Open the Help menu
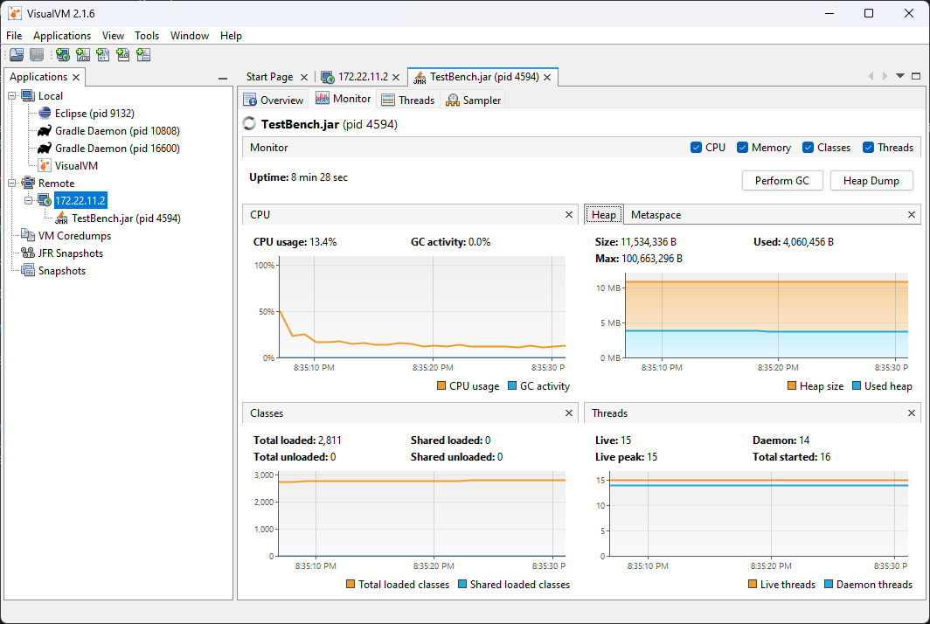This screenshot has height=624, width=930. (x=232, y=36)
